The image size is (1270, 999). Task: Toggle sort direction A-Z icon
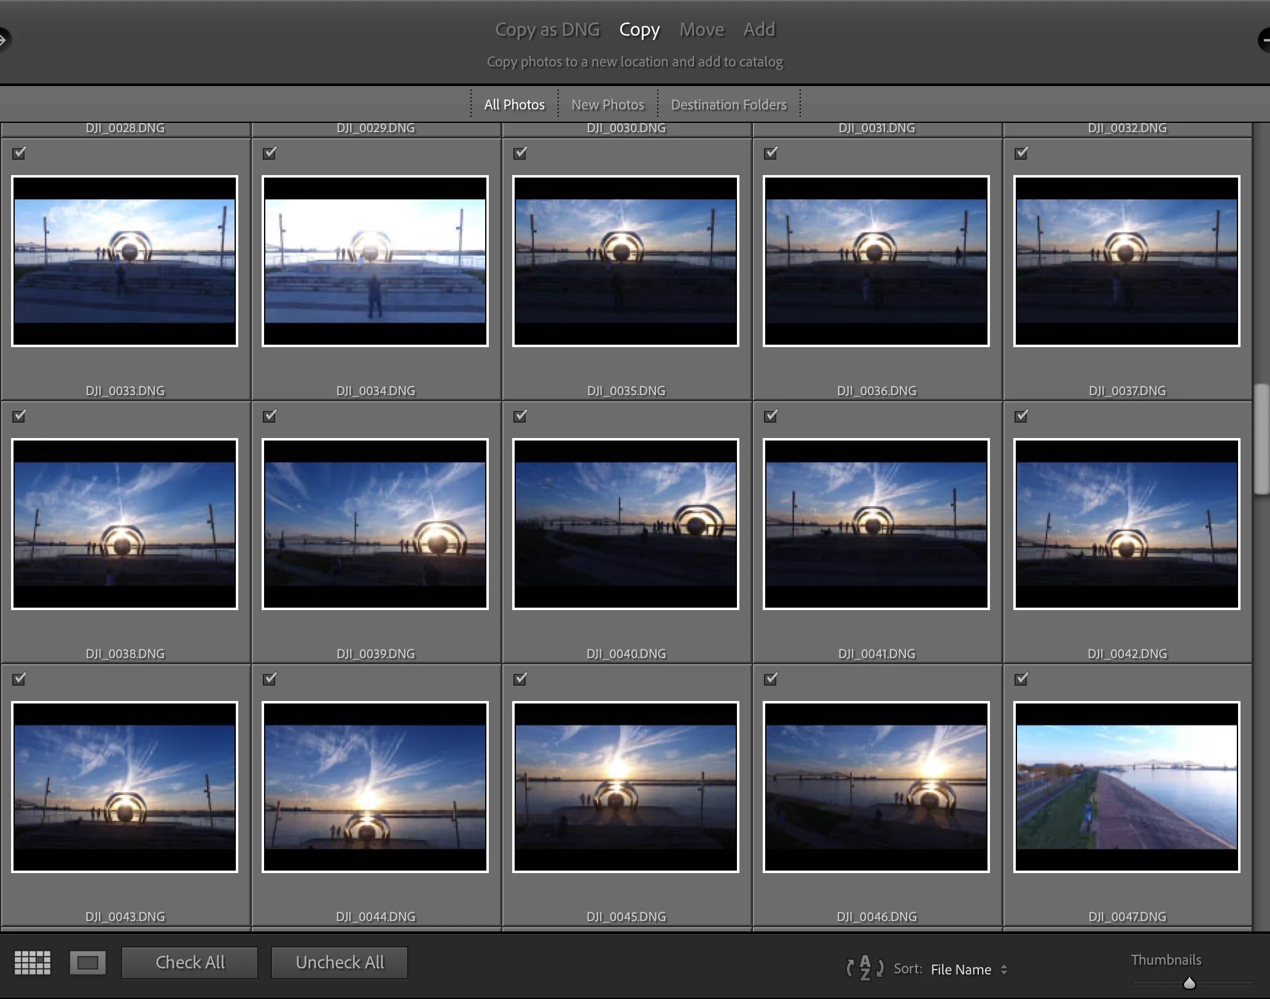(x=865, y=968)
